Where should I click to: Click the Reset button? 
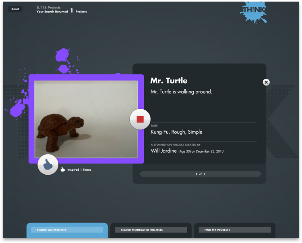coord(15,9)
